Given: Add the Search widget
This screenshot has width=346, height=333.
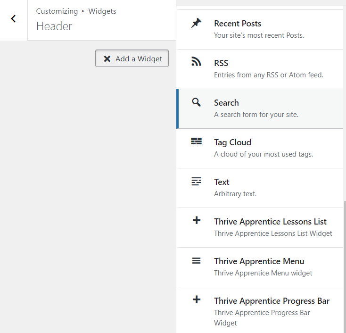Looking at the screenshot, I should click(226, 103).
